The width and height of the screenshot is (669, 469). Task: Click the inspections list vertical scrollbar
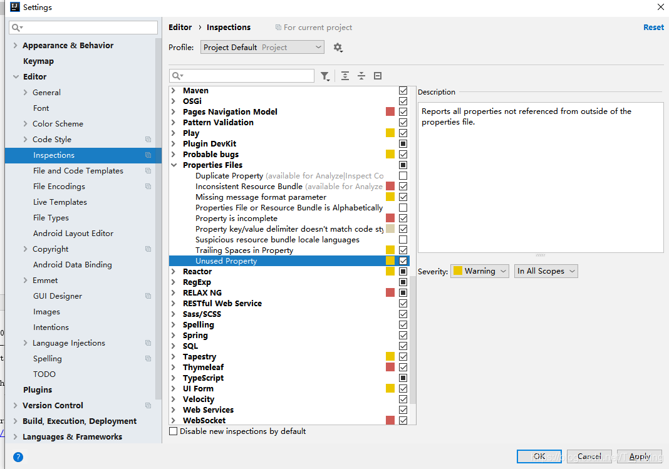point(413,339)
